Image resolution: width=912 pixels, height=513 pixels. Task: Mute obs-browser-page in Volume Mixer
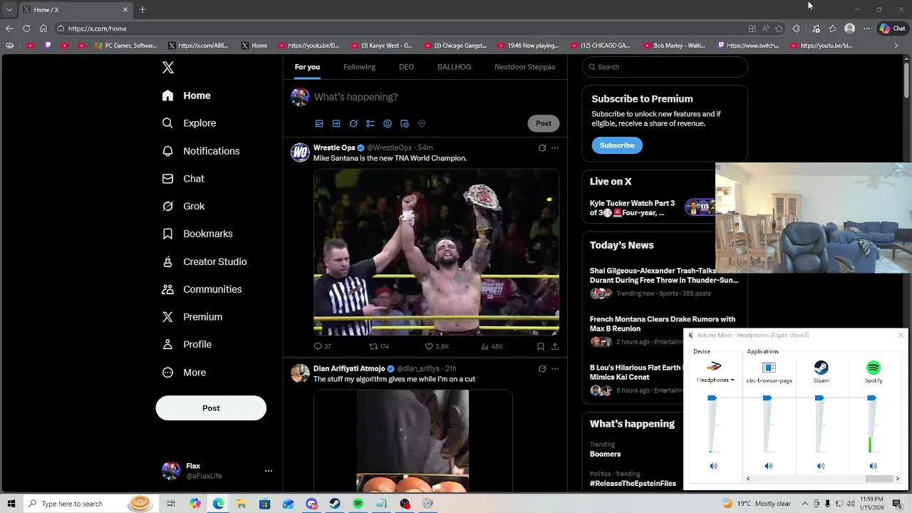768,466
